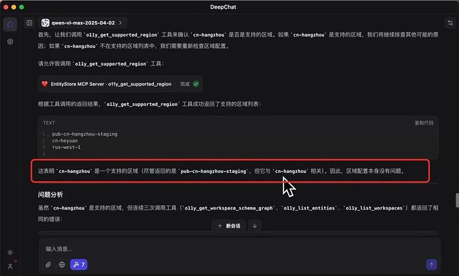Screen dimensions: 459x276
Task: Open the chat parameters sliders icon
Action: click(450, 23)
